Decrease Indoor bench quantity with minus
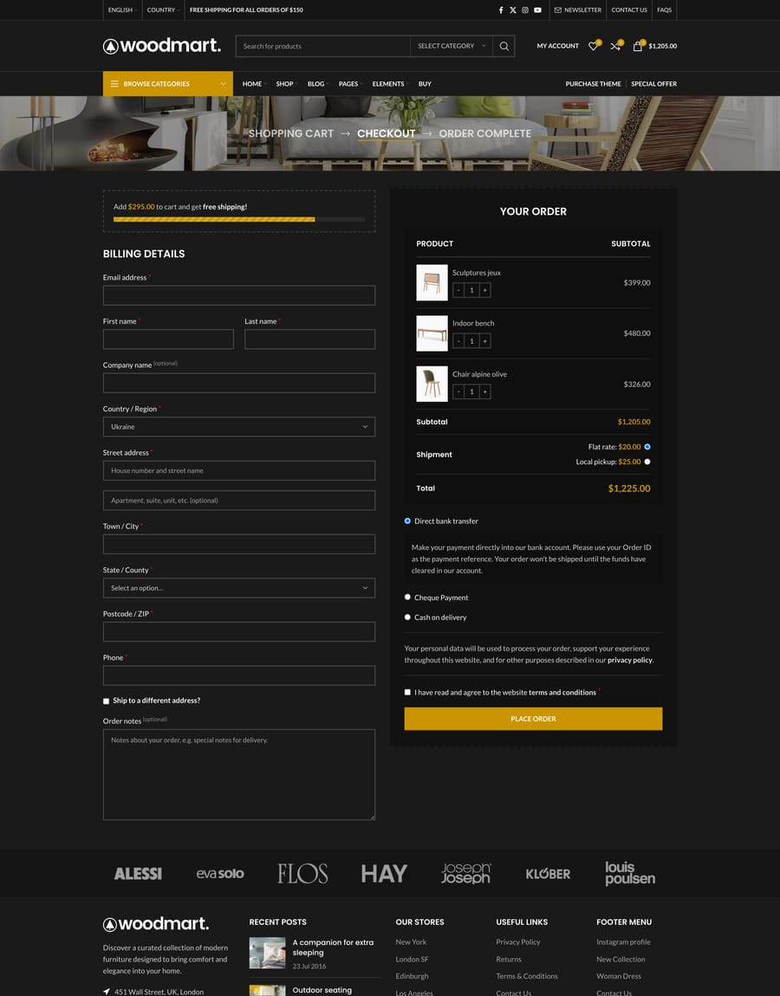The height and width of the screenshot is (996, 780). coord(458,341)
